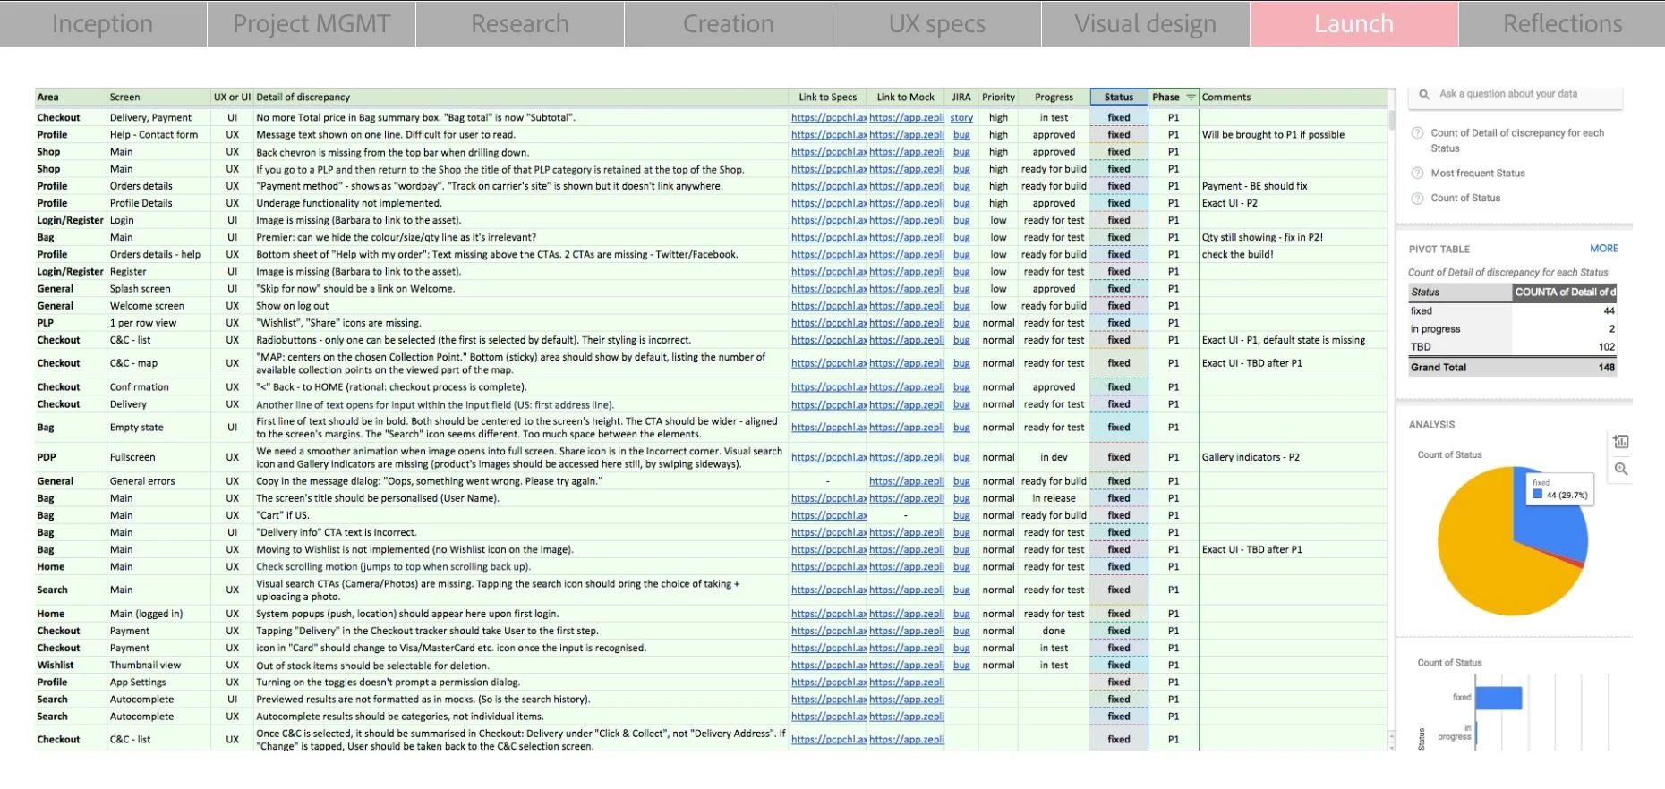Viewport: 1665px width, 789px height.
Task: Select Progress cell 'done'
Action: pyautogui.click(x=1054, y=631)
